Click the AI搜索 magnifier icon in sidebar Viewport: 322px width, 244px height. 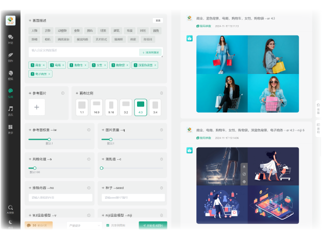tap(10, 208)
